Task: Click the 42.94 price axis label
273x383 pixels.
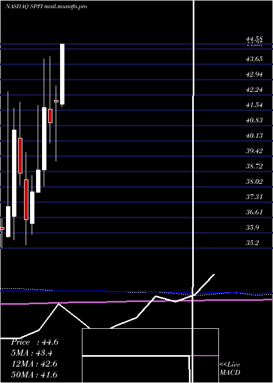Action: (254, 74)
